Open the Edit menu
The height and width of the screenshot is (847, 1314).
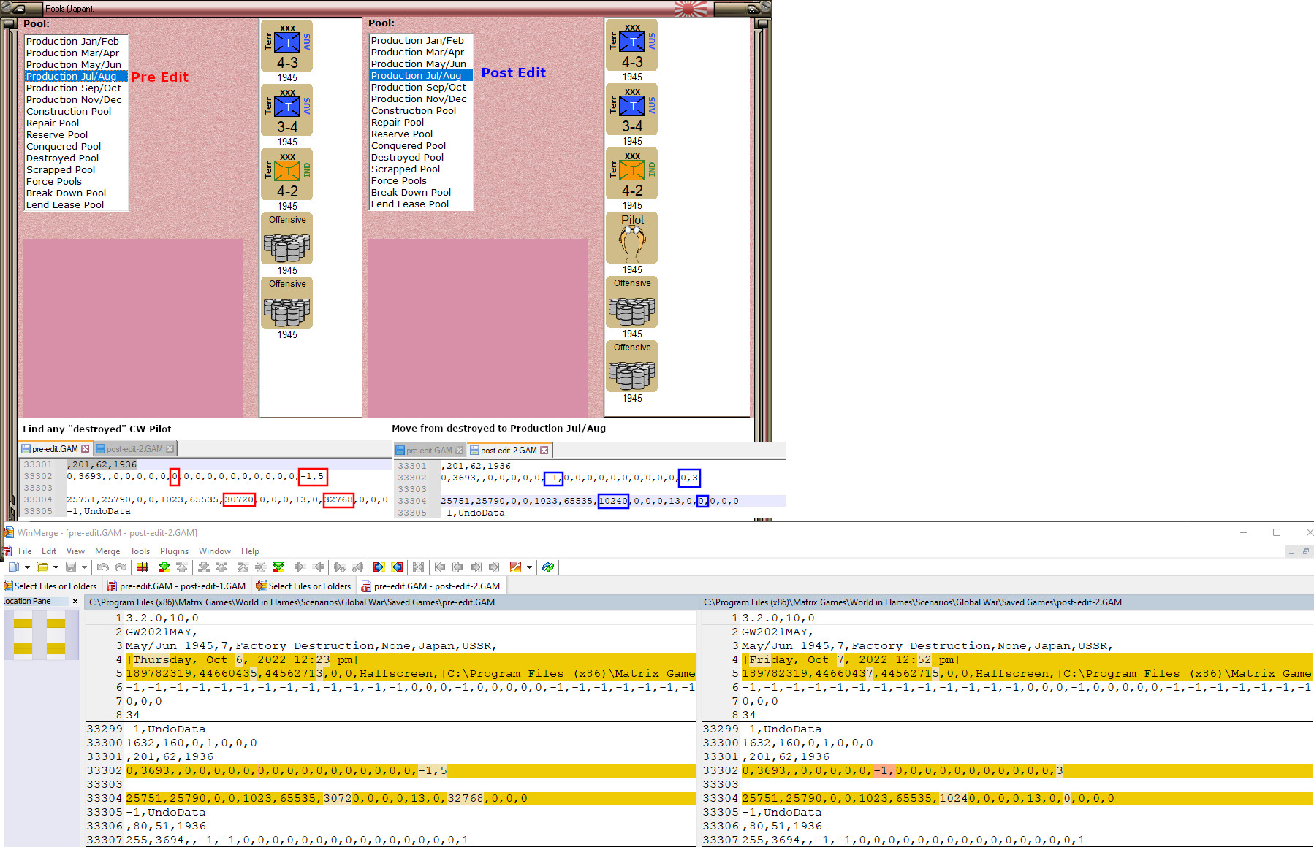49,551
